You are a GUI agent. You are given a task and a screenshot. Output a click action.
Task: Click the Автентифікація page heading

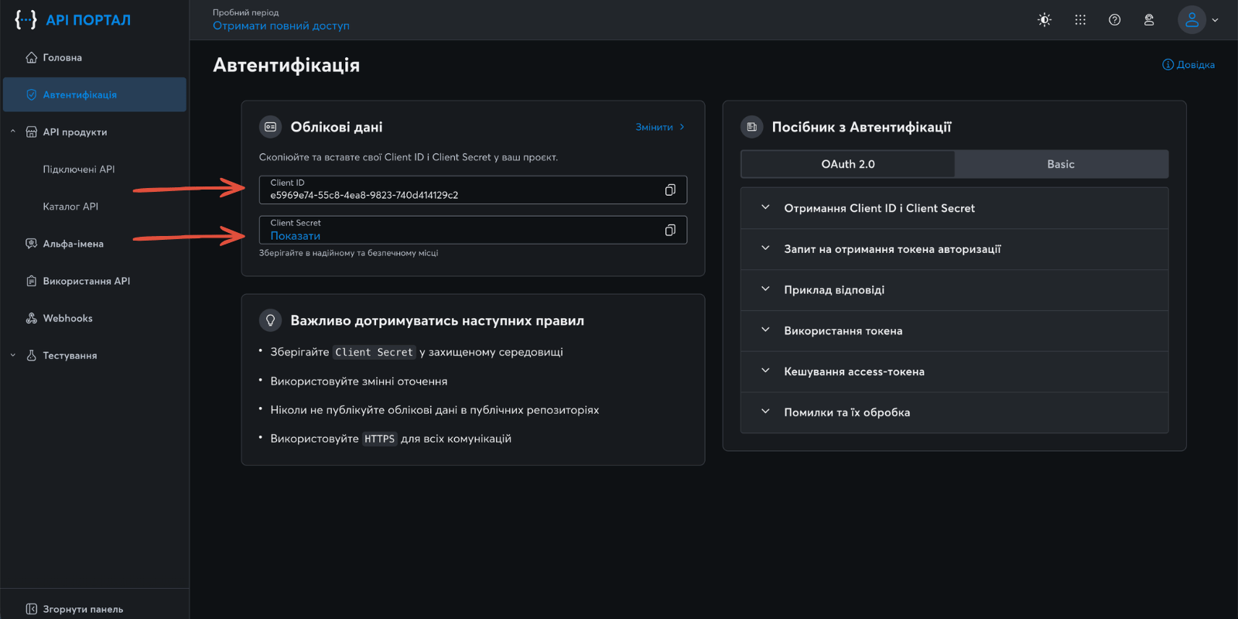[x=286, y=65]
